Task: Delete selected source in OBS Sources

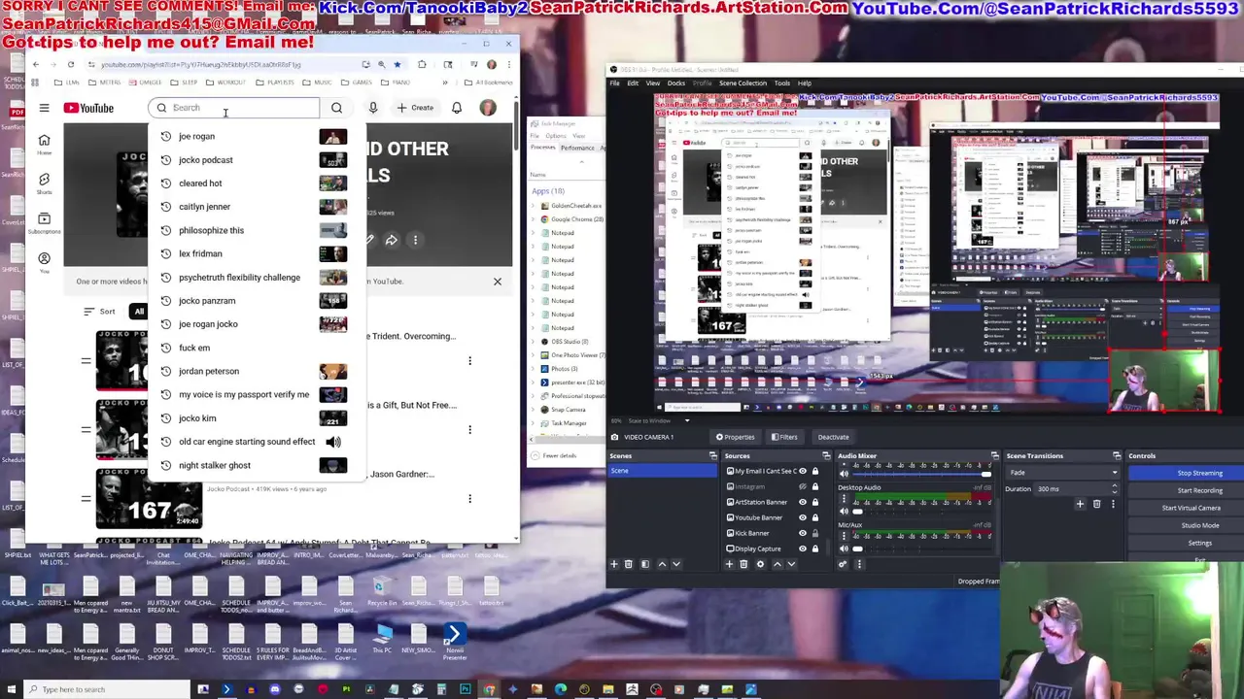Action: pyautogui.click(x=744, y=564)
